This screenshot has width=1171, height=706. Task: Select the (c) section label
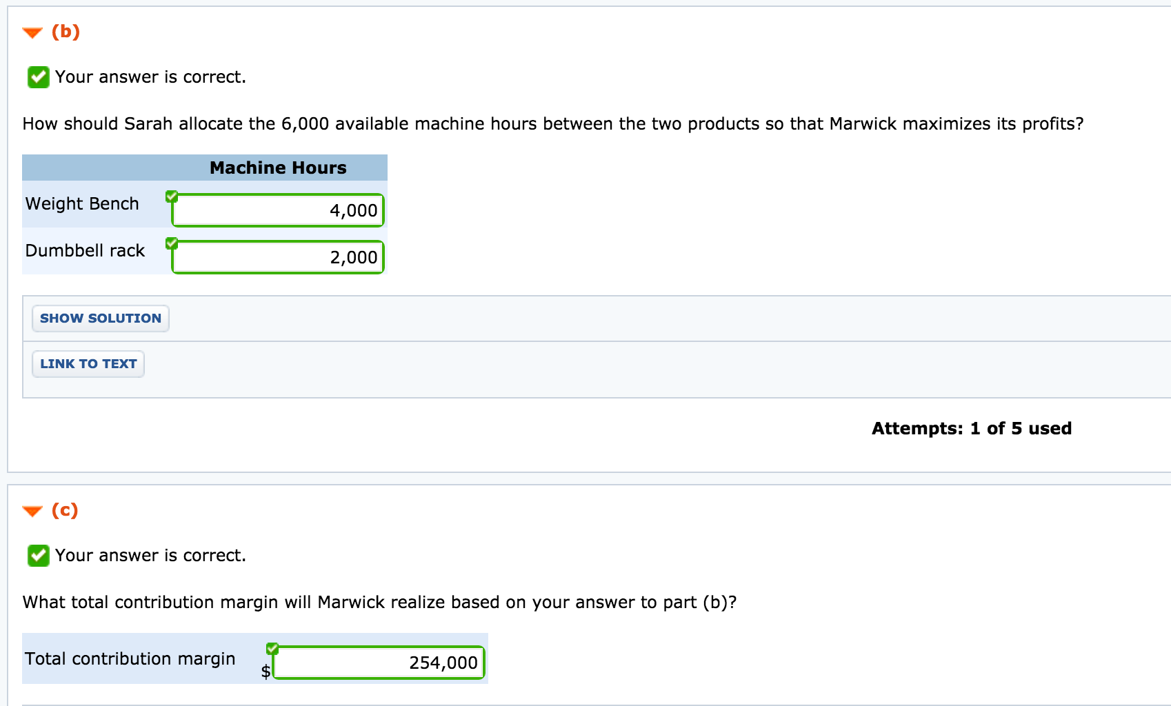pyautogui.click(x=65, y=510)
